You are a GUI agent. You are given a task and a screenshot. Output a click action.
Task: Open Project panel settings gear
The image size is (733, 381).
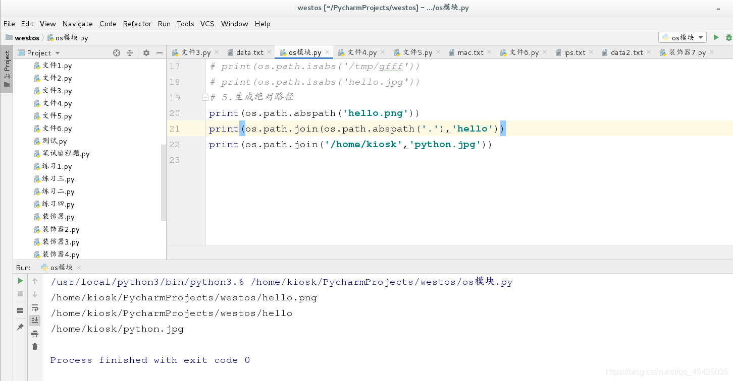click(x=146, y=53)
